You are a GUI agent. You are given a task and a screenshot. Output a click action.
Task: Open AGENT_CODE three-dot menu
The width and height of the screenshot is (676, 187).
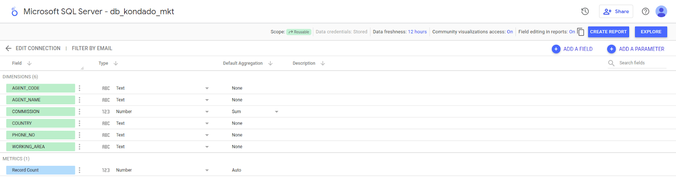coord(79,88)
